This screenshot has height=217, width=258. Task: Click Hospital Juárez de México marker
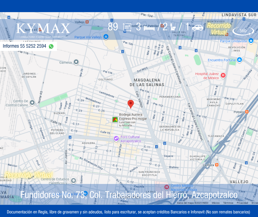[x=223, y=75]
